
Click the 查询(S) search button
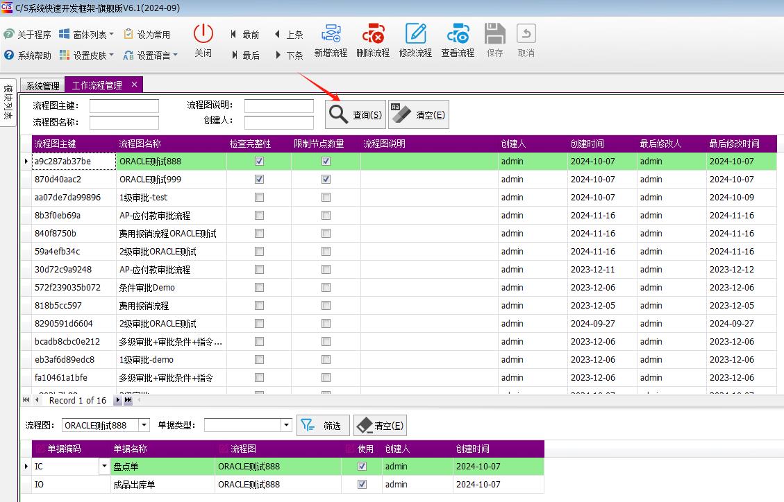(356, 115)
